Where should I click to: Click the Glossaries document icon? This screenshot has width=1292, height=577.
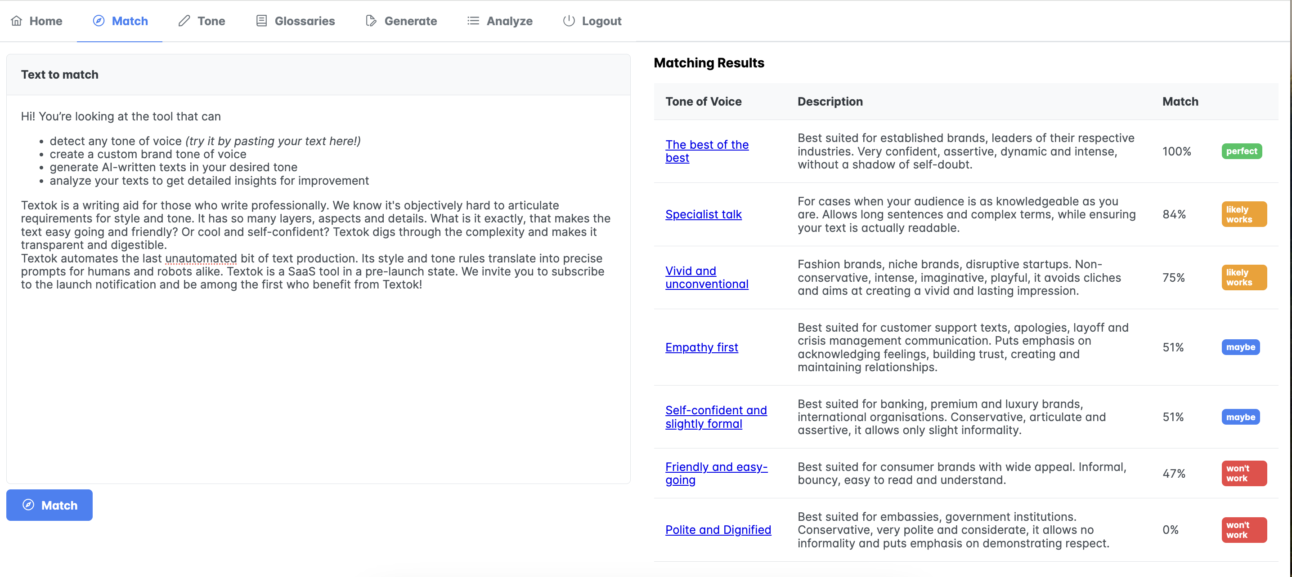click(x=261, y=21)
